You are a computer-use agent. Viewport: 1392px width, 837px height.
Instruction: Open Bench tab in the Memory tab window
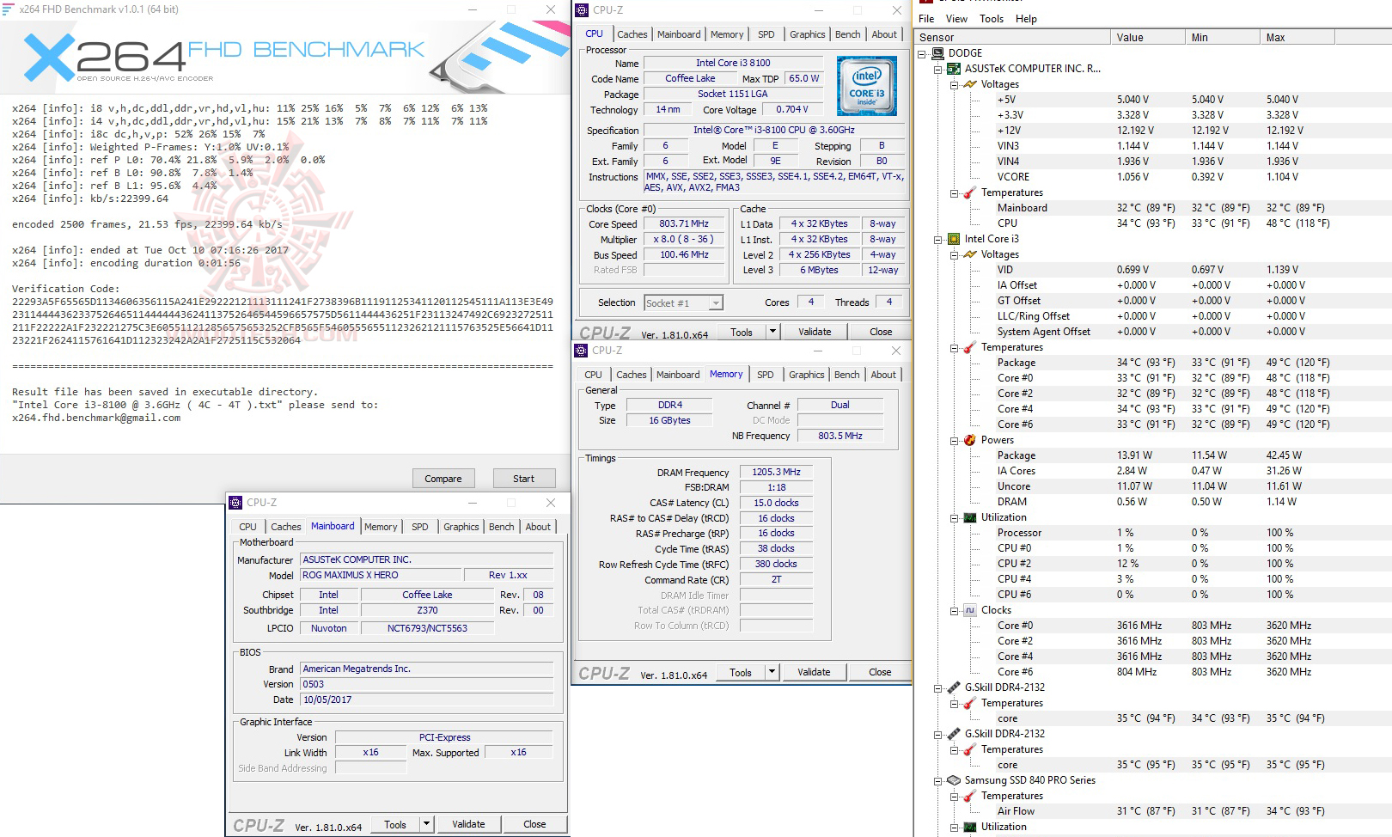(846, 375)
